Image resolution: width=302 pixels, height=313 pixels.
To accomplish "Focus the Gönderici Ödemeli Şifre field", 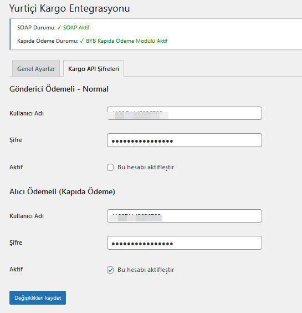I will tap(185, 140).
